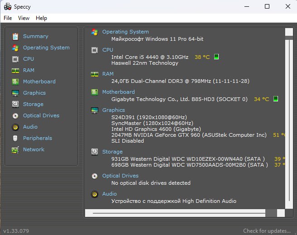This screenshot has height=235, width=297.
Task: Click 'Intel Core i5 4440 @ 3.10GHz' text
Action: pyautogui.click(x=150, y=57)
